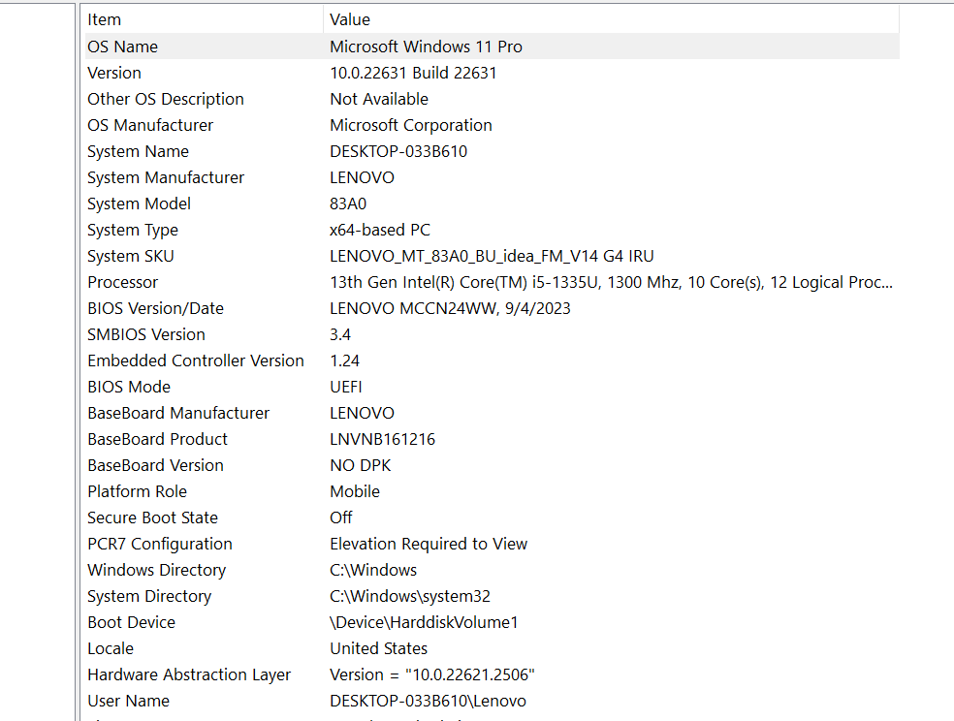Image resolution: width=954 pixels, height=721 pixels.
Task: Select the System Model row
Action: [139, 204]
